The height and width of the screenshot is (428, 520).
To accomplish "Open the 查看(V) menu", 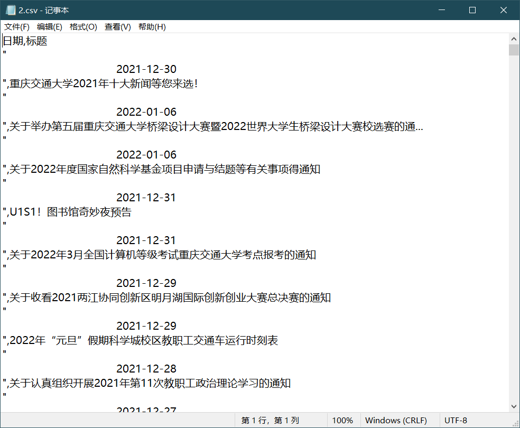I will [118, 27].
